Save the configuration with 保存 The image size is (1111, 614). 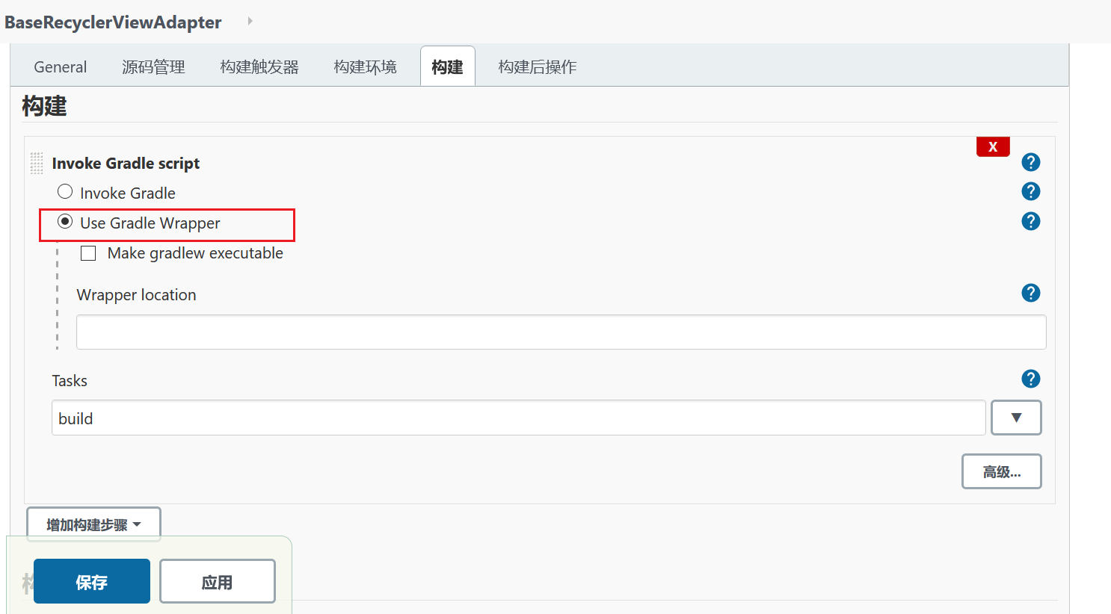coord(91,580)
